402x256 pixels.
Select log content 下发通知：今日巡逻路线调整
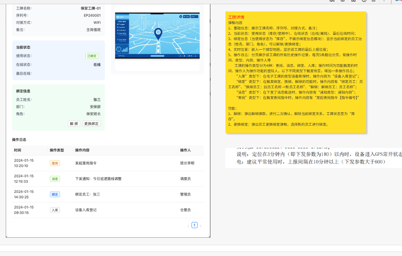coord(98,178)
